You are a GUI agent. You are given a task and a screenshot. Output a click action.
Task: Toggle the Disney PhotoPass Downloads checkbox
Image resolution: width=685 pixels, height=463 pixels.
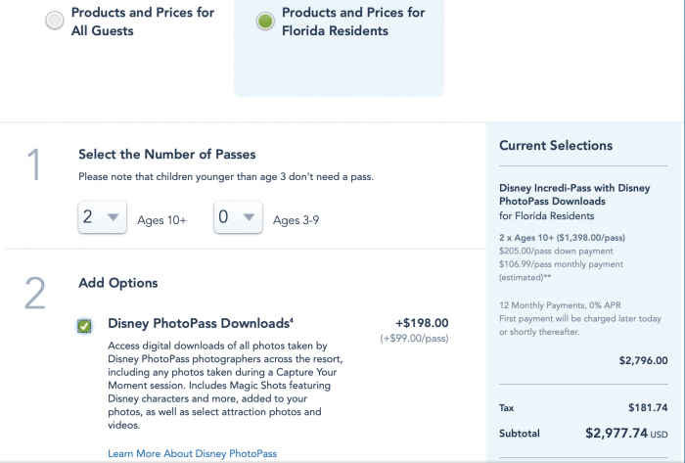click(x=84, y=326)
